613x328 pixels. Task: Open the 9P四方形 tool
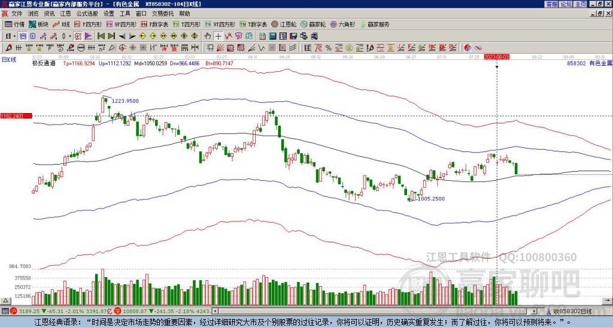click(122, 24)
